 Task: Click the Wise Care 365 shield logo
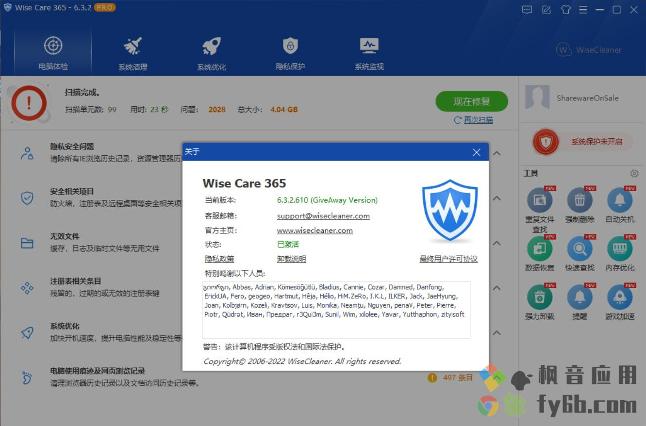[450, 211]
